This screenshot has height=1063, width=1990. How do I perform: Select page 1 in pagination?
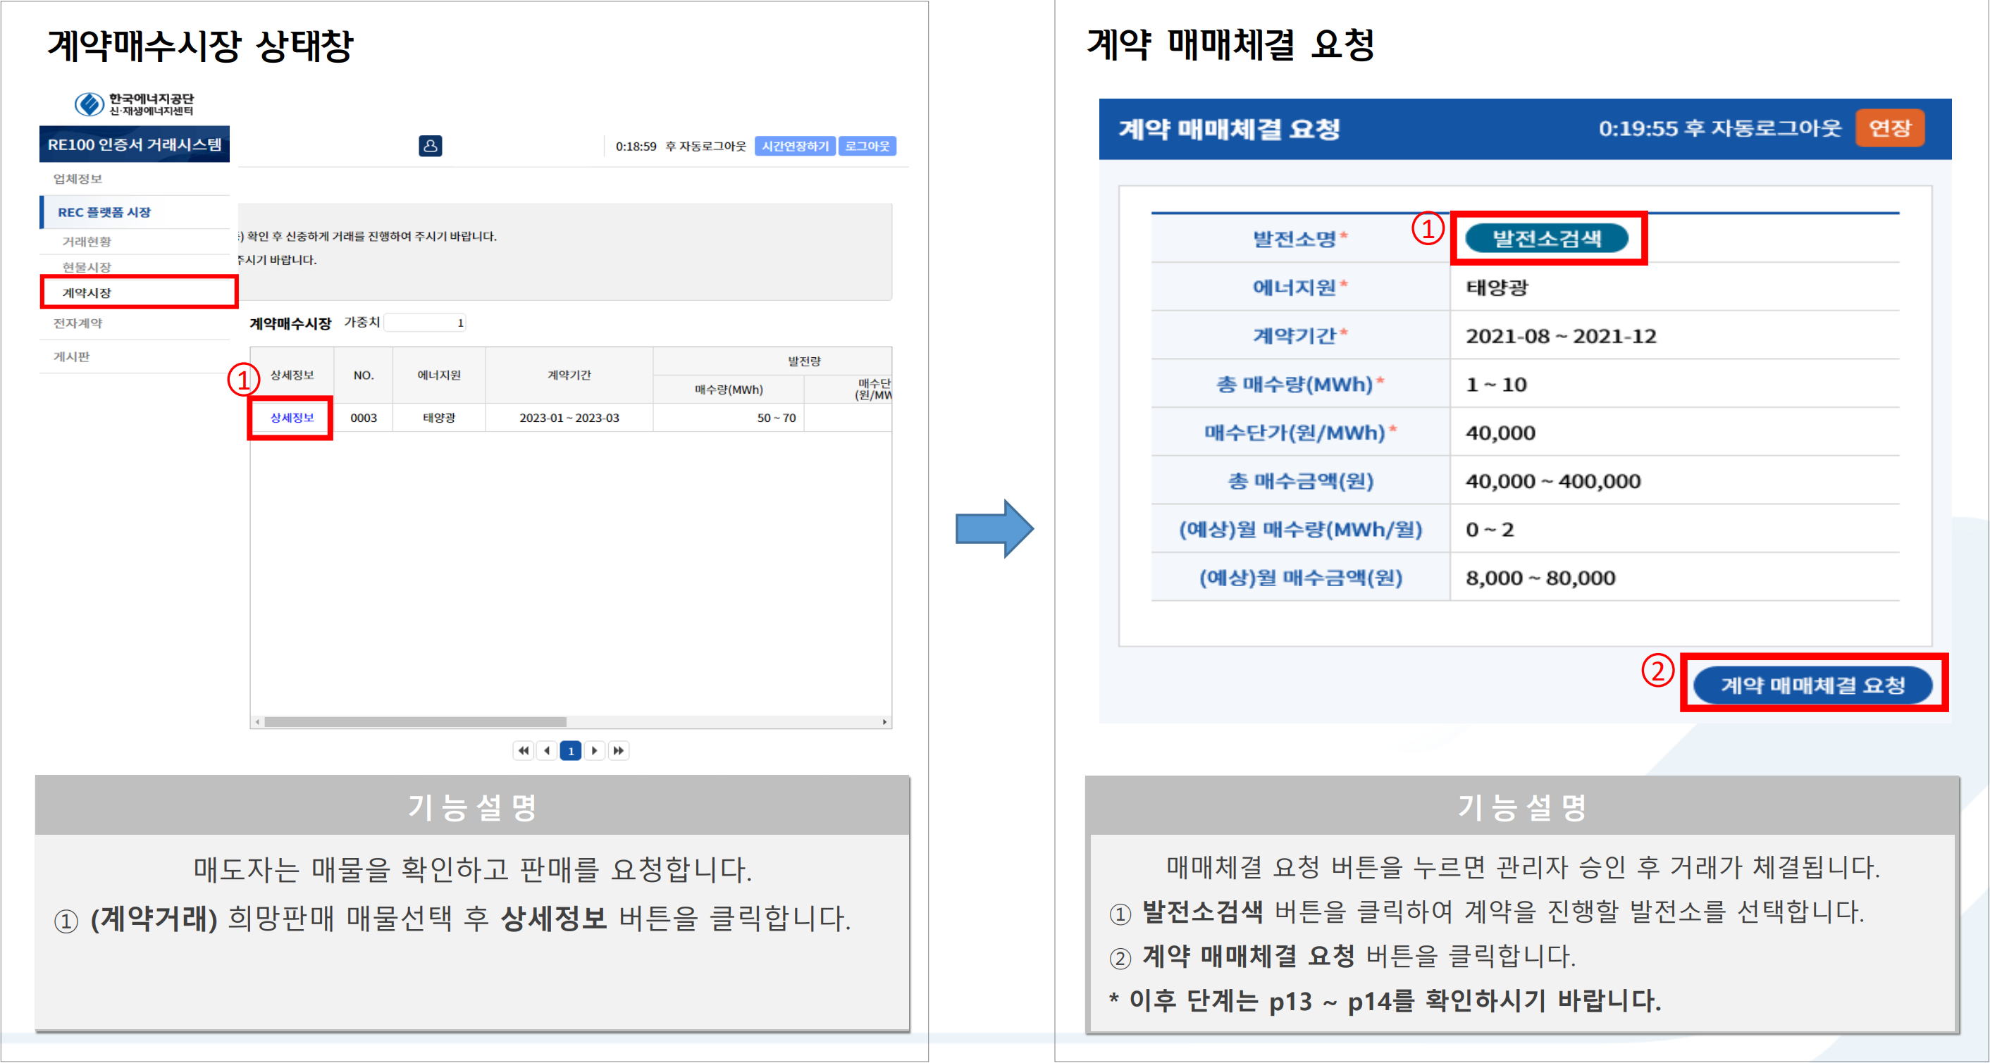(x=570, y=750)
